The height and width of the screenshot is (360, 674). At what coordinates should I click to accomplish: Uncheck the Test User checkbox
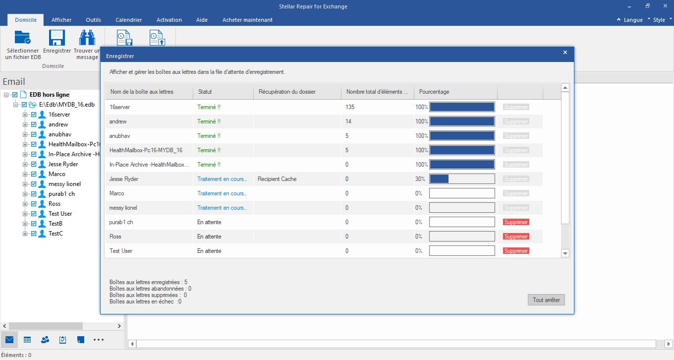[34, 214]
